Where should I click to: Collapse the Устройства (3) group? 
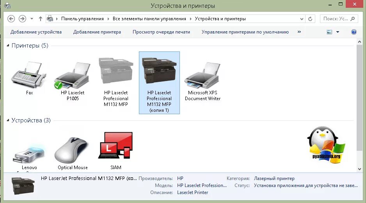pyautogui.click(x=8, y=120)
